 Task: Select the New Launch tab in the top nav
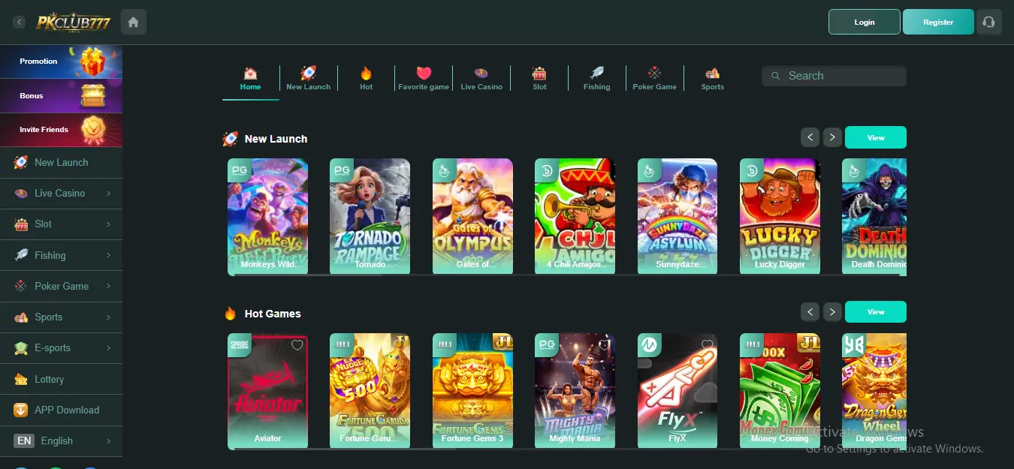(x=308, y=79)
